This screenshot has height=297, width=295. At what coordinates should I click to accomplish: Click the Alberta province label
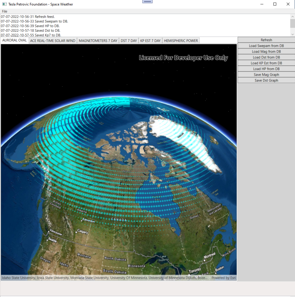pos(82,211)
